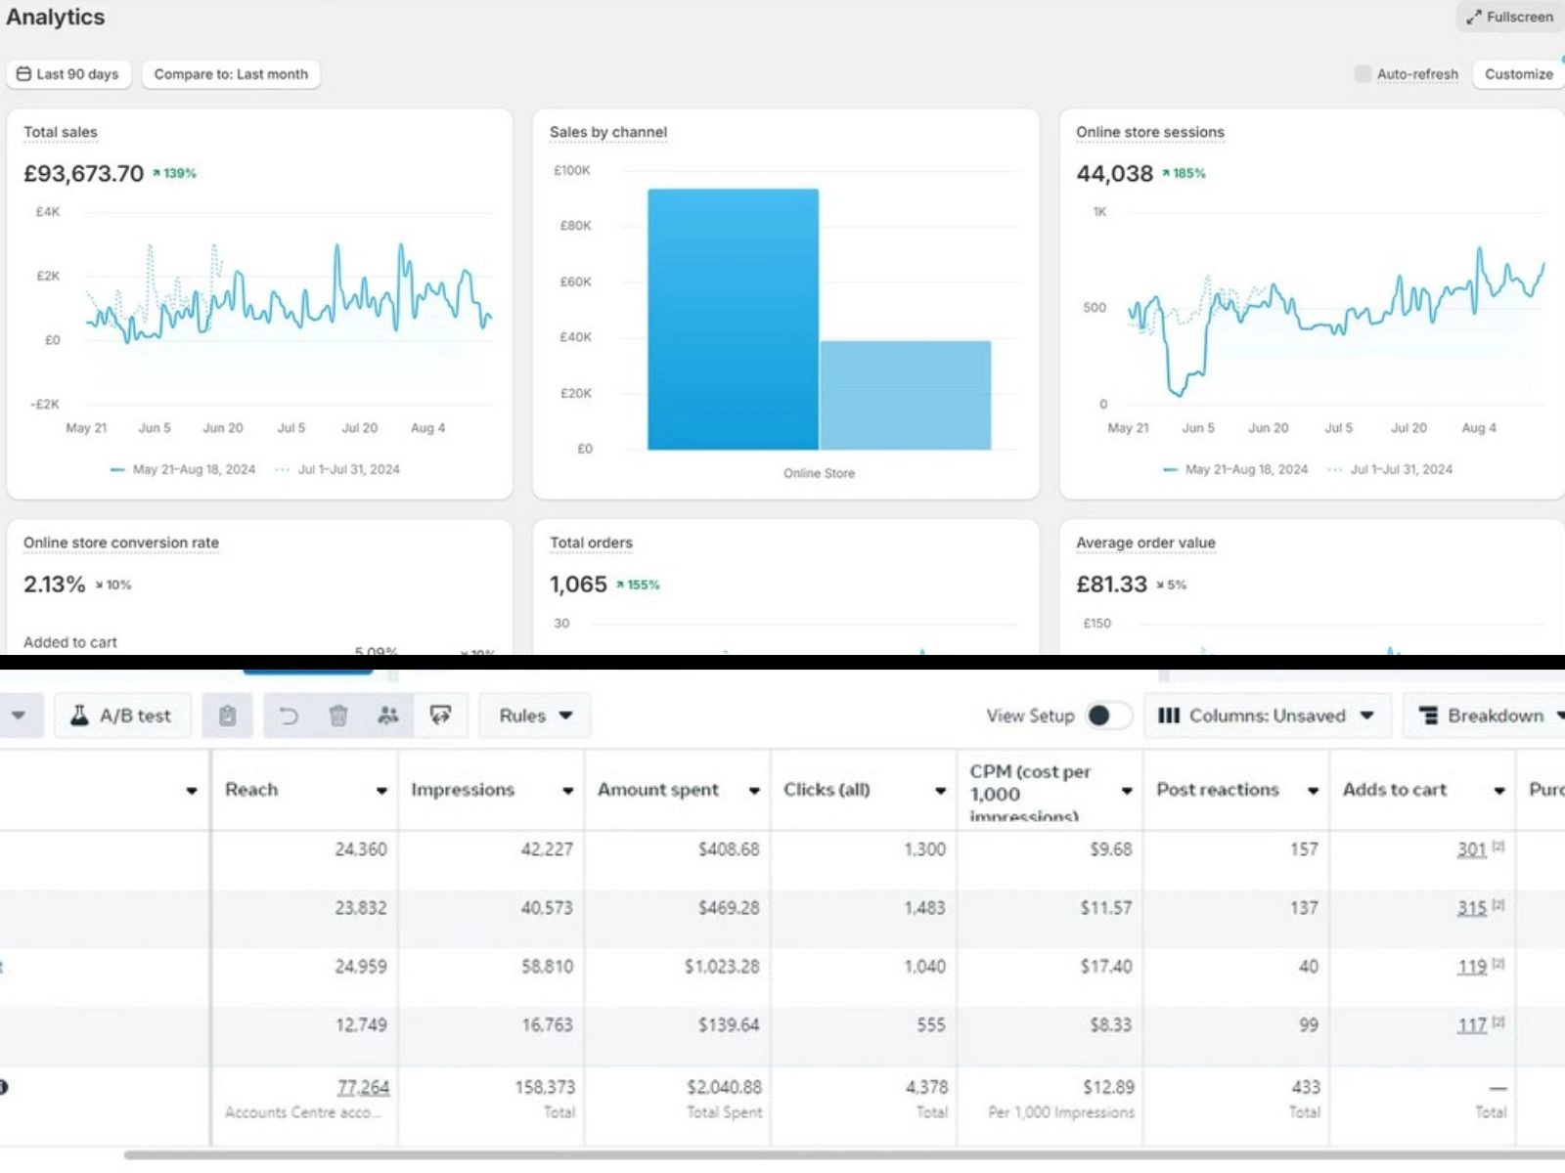Viewport: 1565px width, 1173px height.
Task: Select the Amount spent column header
Action: 658,790
